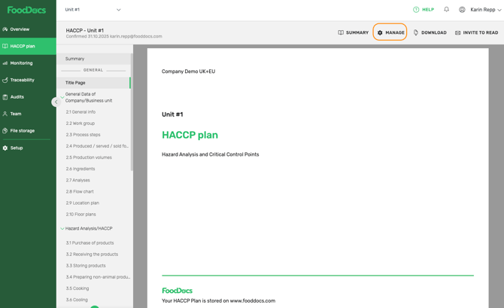This screenshot has height=308, width=504.
Task: Open the Audits clipboard icon
Action: 5,97
